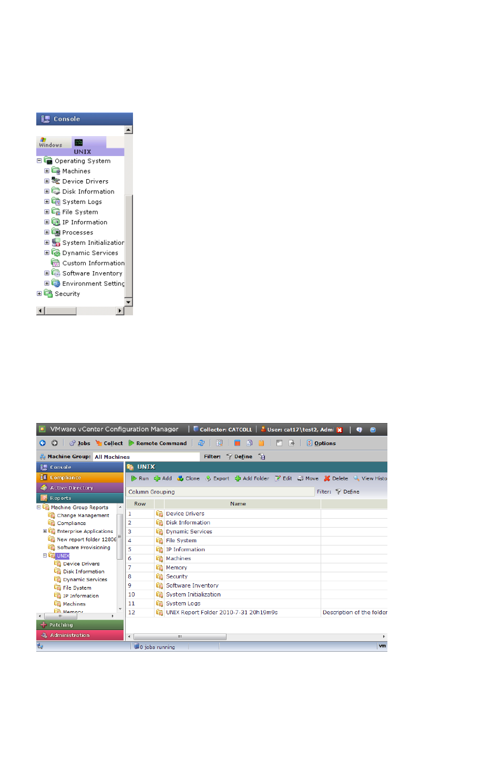This screenshot has width=492, height=783.
Task: Run the selected UNIX report
Action: coord(140,479)
